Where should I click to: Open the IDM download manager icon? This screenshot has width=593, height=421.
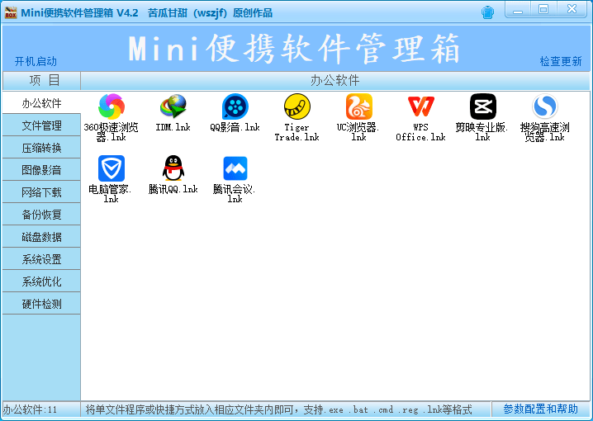[x=173, y=106]
